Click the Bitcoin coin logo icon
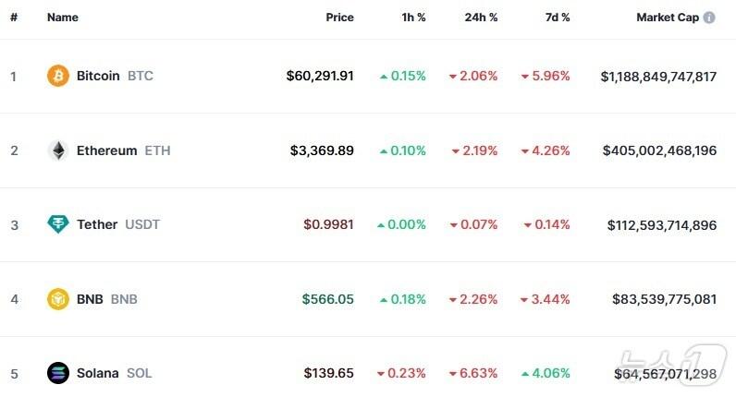This screenshot has height=397, width=736. pyautogui.click(x=58, y=76)
